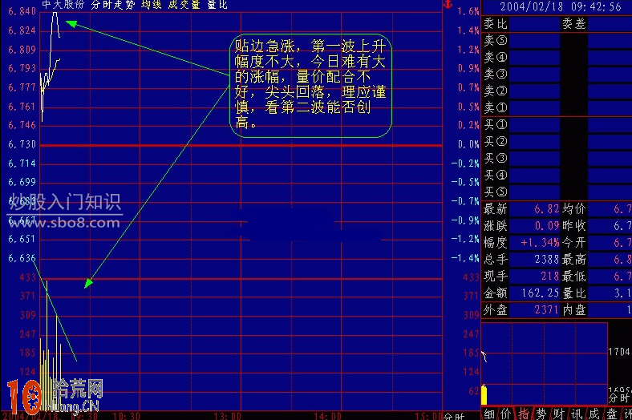Viewport: 632px width, 420px height.
Task: Select the 买③ buy order row
Action: [x=557, y=158]
